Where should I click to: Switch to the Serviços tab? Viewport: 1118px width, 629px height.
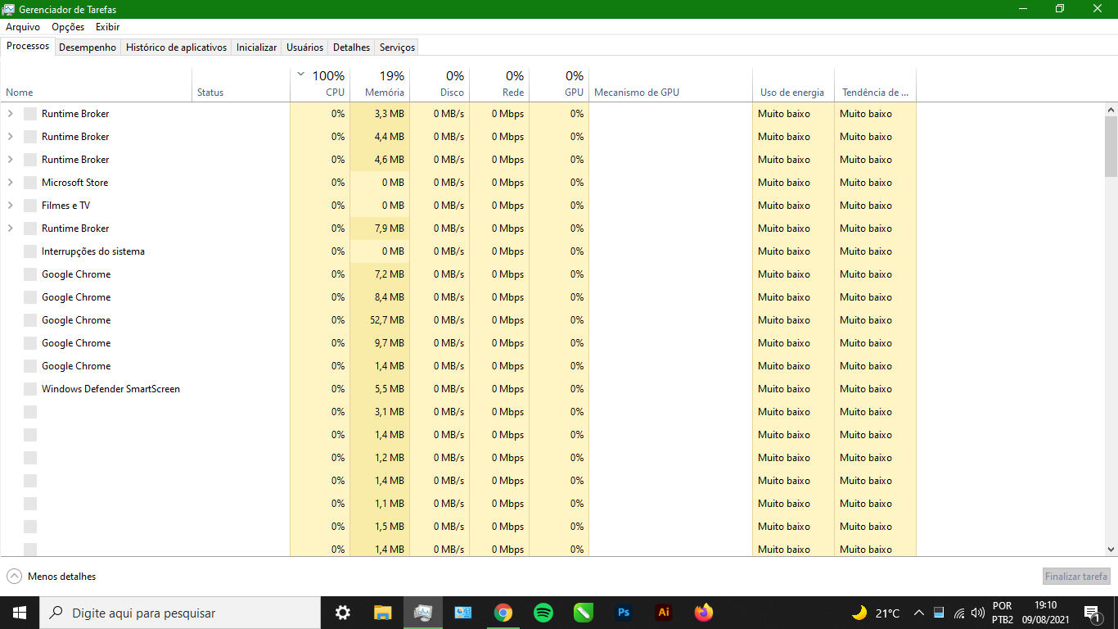[397, 48]
